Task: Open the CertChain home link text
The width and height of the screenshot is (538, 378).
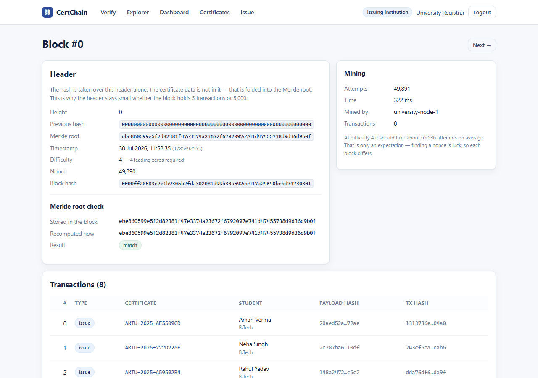Action: 72,12
